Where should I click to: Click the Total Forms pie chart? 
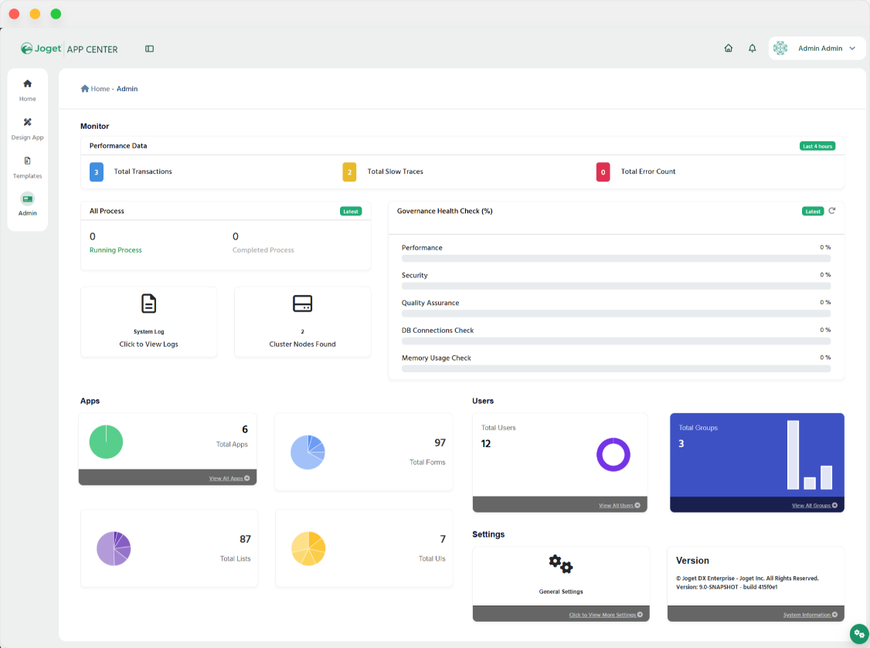click(308, 453)
